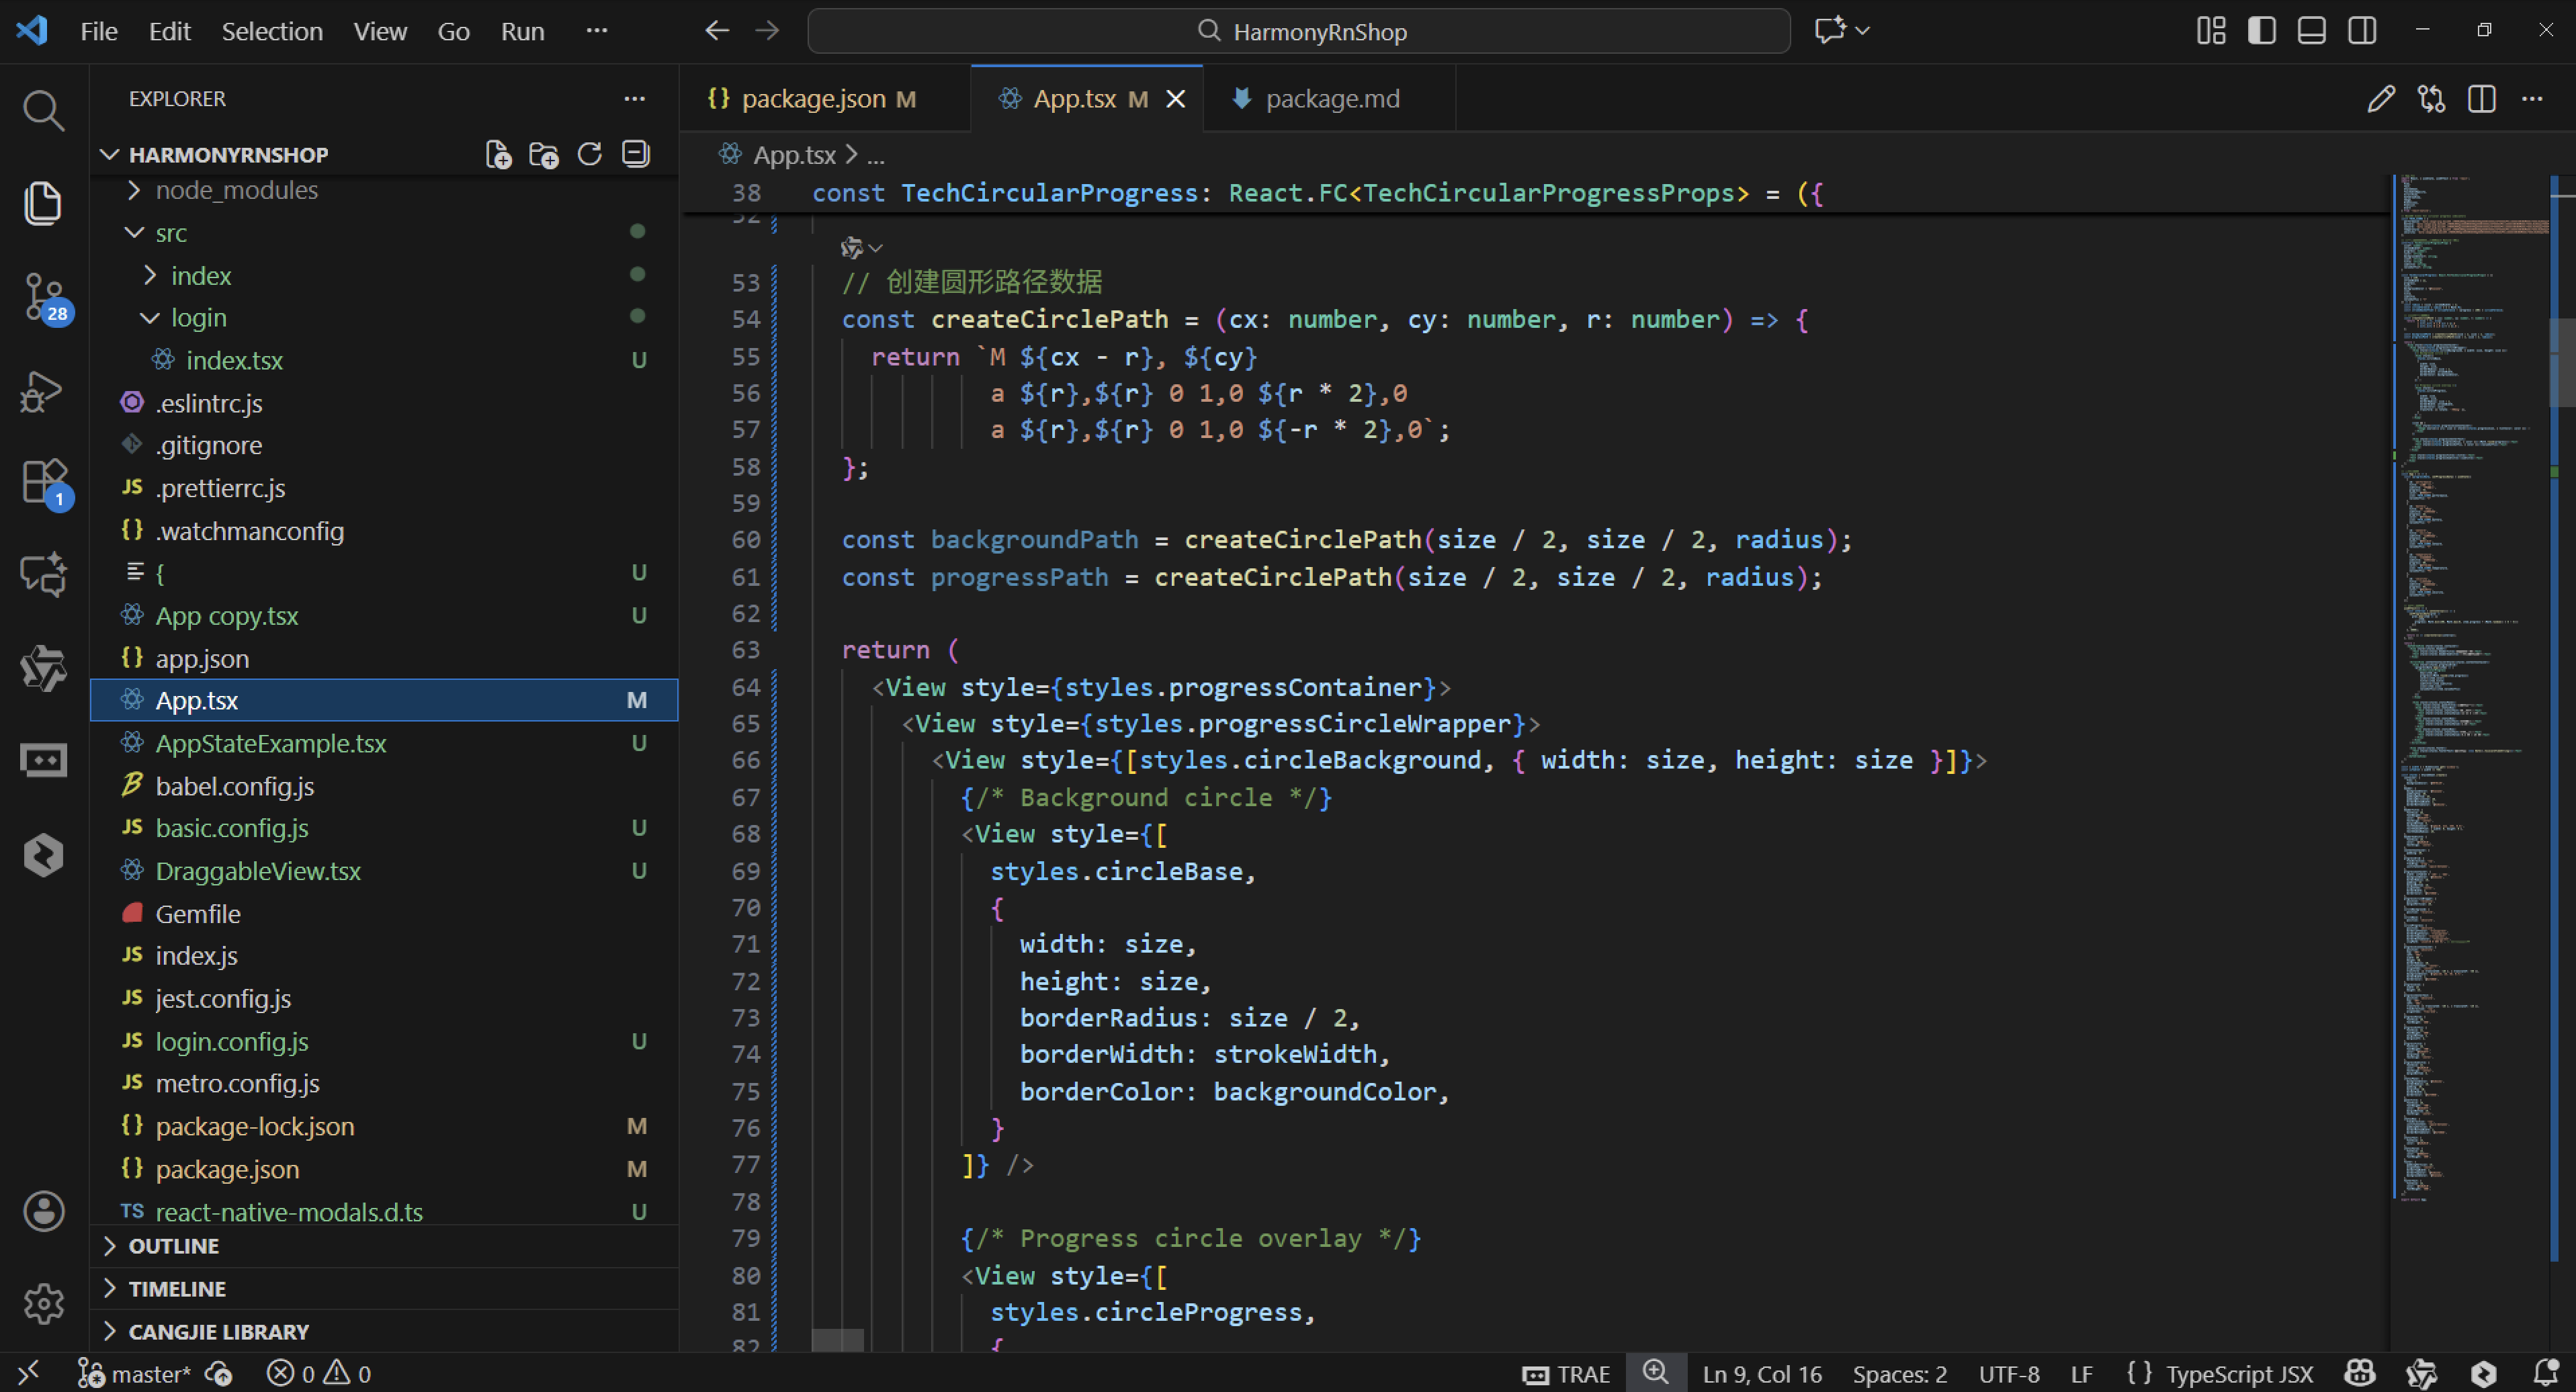This screenshot has height=1392, width=2576.
Task: Expand the OUTLINE section
Action: [173, 1246]
